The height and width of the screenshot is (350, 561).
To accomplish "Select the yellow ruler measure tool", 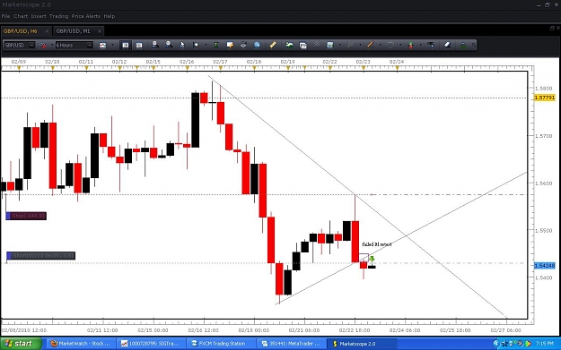I will [273, 45].
